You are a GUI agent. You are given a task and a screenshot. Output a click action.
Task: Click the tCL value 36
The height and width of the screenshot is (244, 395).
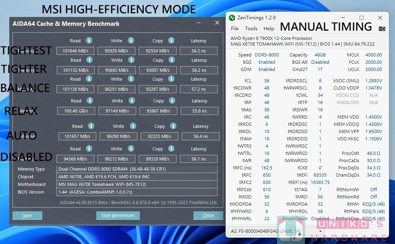click(x=267, y=81)
